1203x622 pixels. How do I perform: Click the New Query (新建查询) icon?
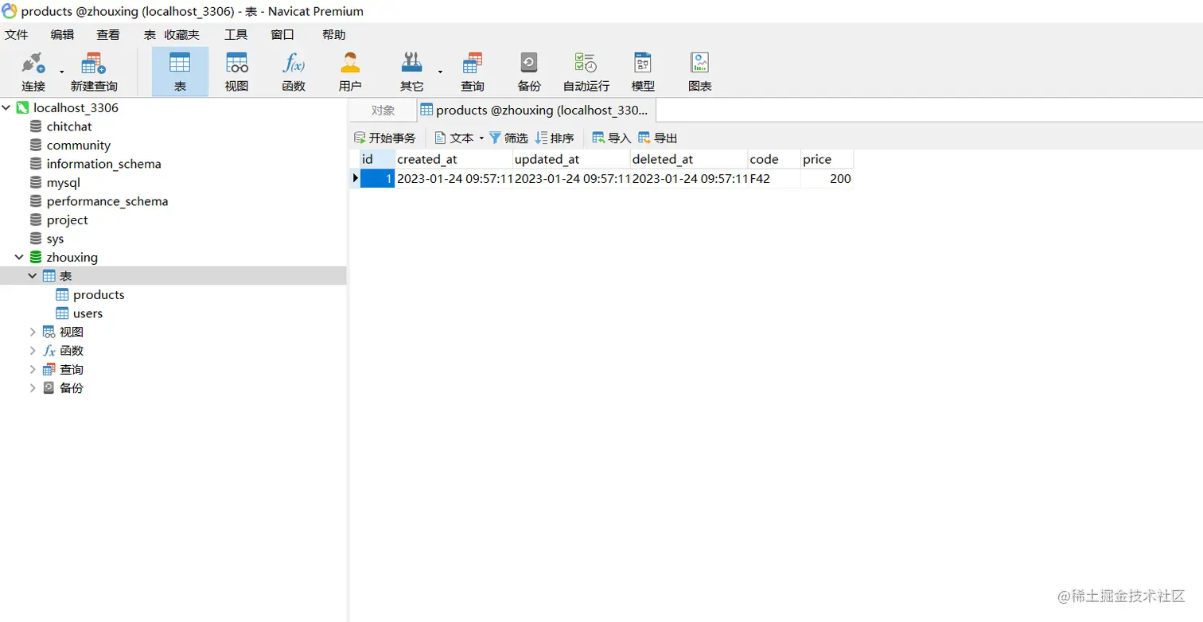pyautogui.click(x=94, y=72)
